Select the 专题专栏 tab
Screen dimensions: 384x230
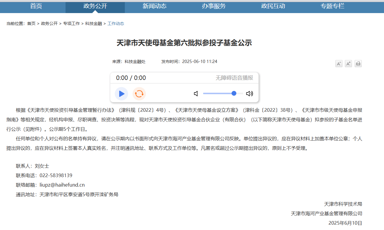332,6
